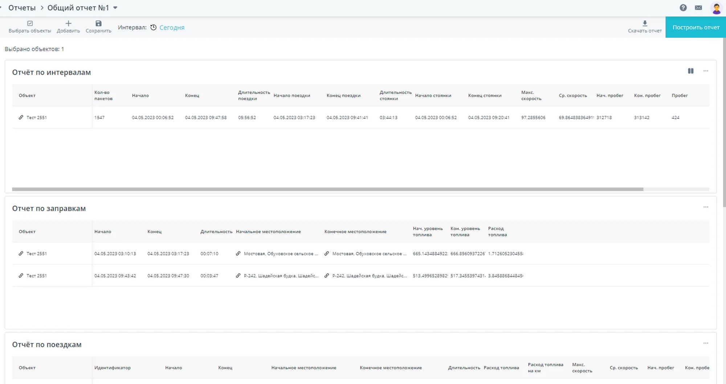Click the Сегодня interval link
726x384 pixels.
click(172, 28)
